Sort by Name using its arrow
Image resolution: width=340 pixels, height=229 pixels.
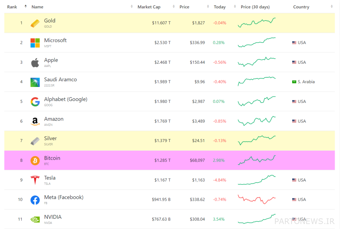131,7
